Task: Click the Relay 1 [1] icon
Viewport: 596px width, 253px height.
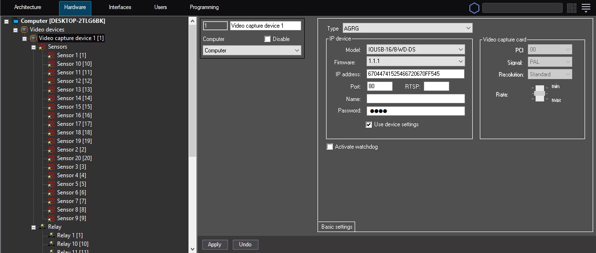Action: 51,235
